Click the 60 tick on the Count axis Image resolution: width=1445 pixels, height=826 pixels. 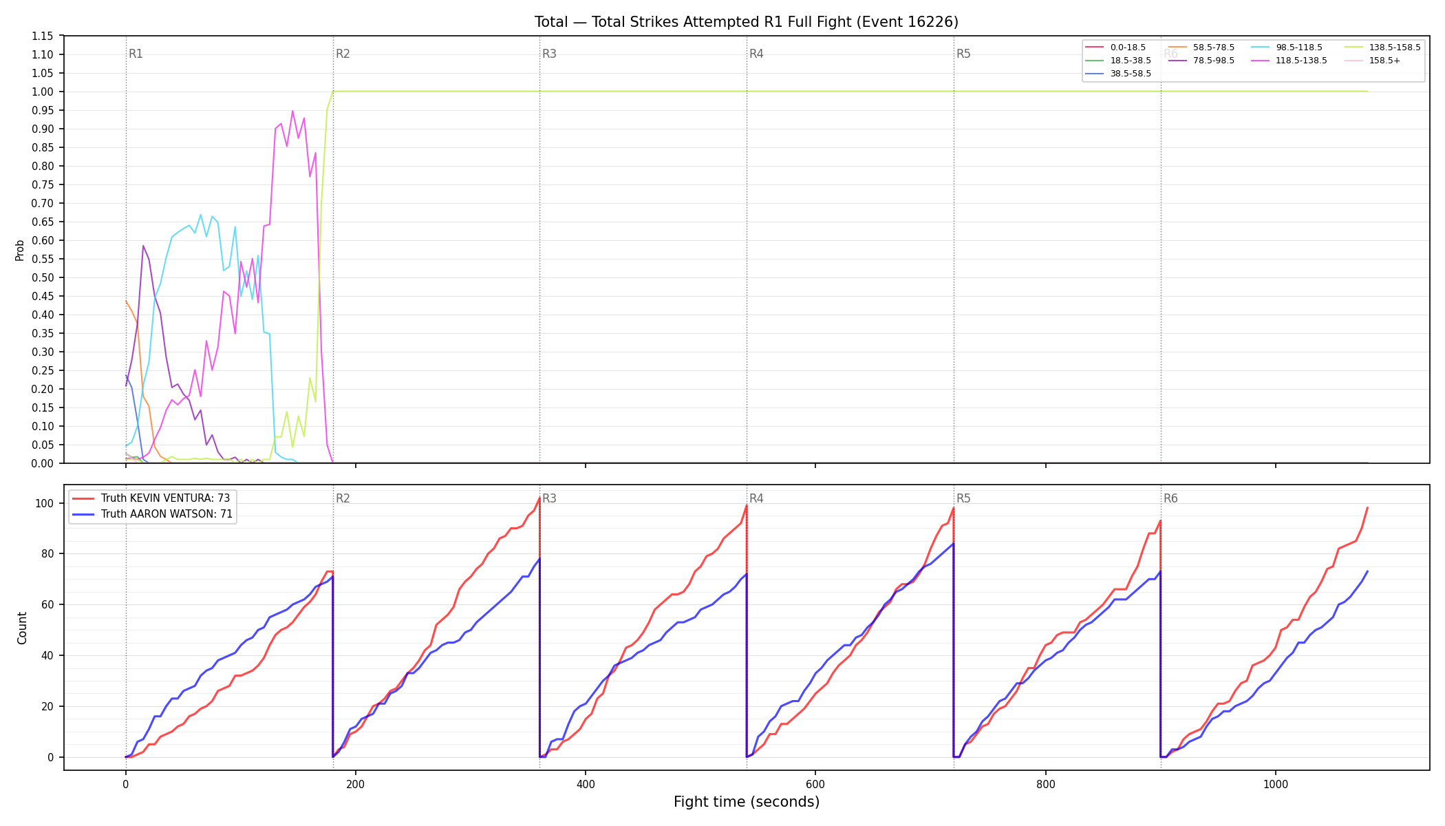(x=48, y=605)
